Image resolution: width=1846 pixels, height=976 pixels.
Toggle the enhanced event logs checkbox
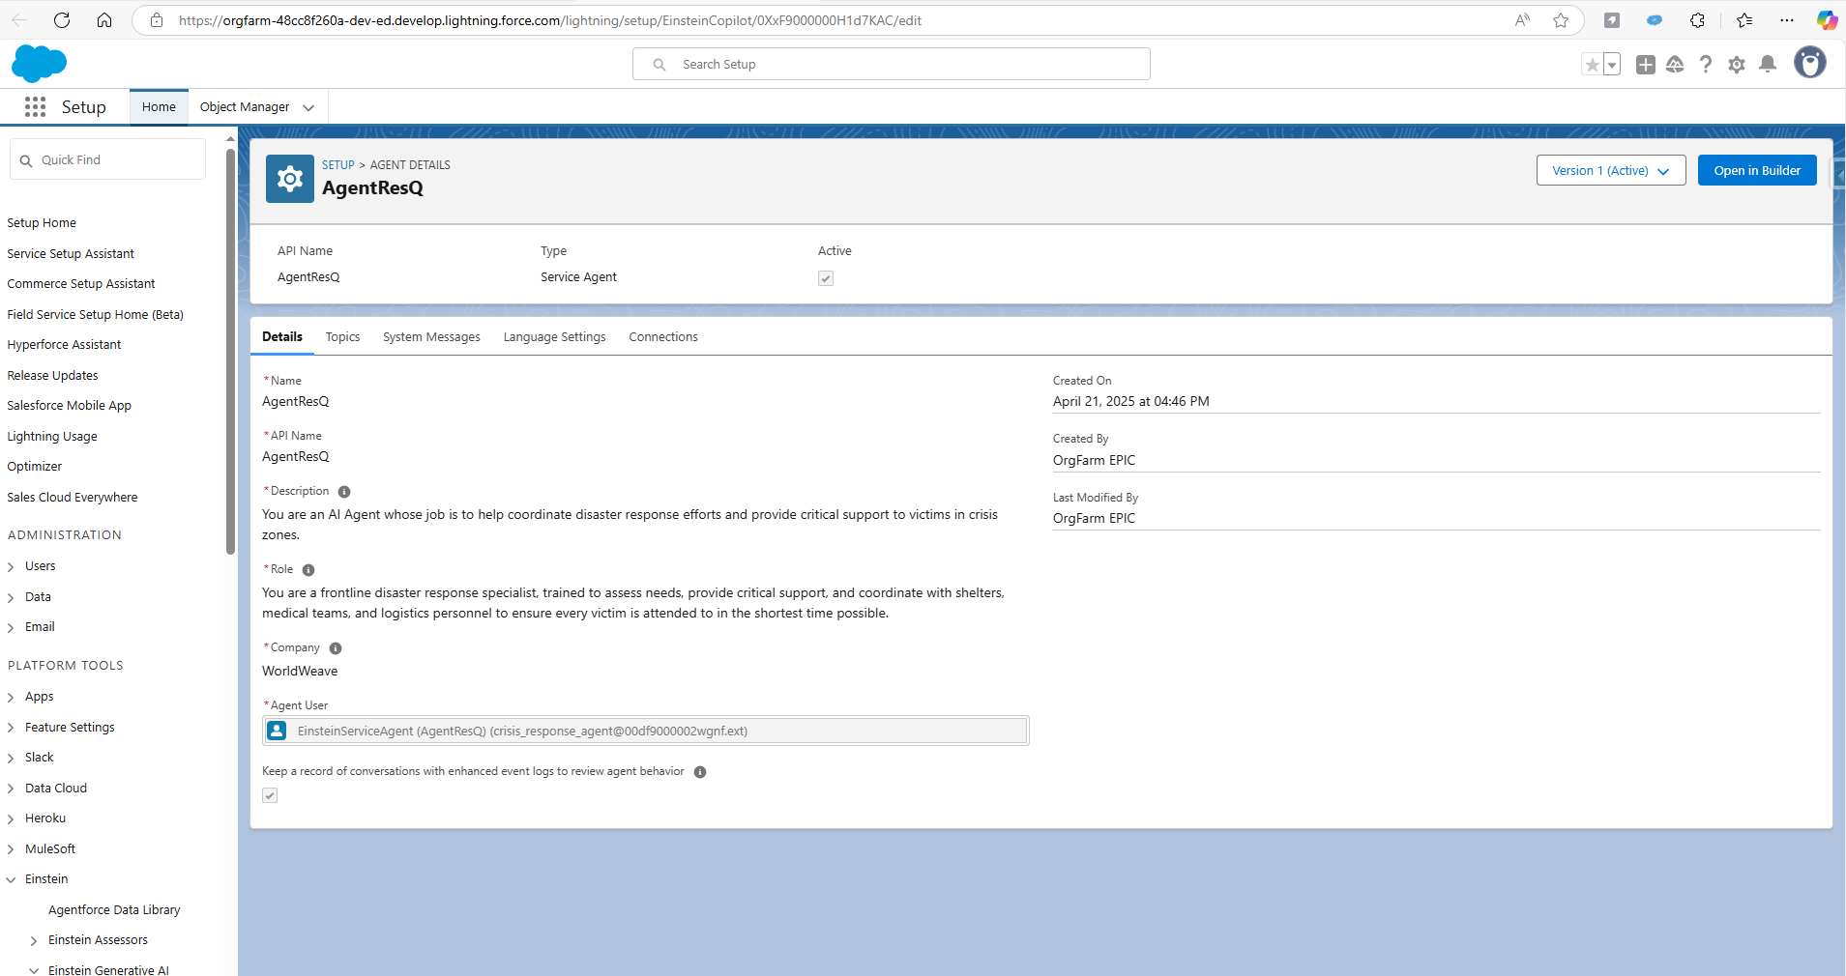click(270, 795)
